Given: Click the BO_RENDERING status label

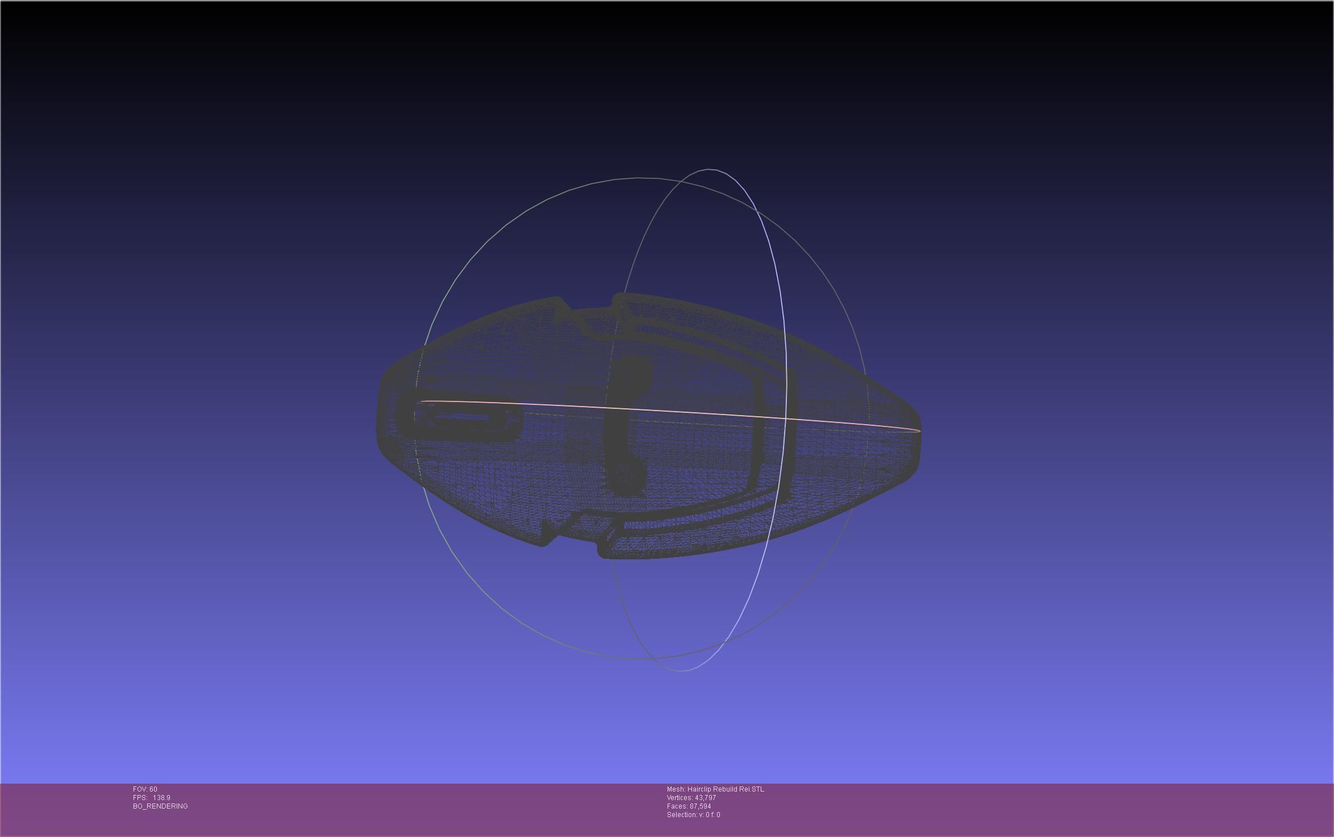Looking at the screenshot, I should (x=160, y=806).
